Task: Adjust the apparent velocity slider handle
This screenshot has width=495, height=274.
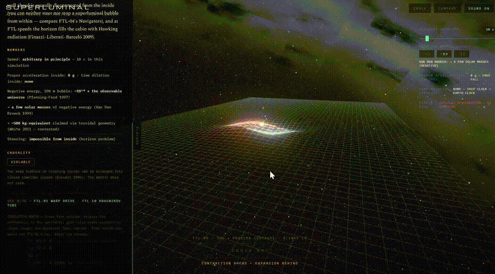Action: (427, 39)
